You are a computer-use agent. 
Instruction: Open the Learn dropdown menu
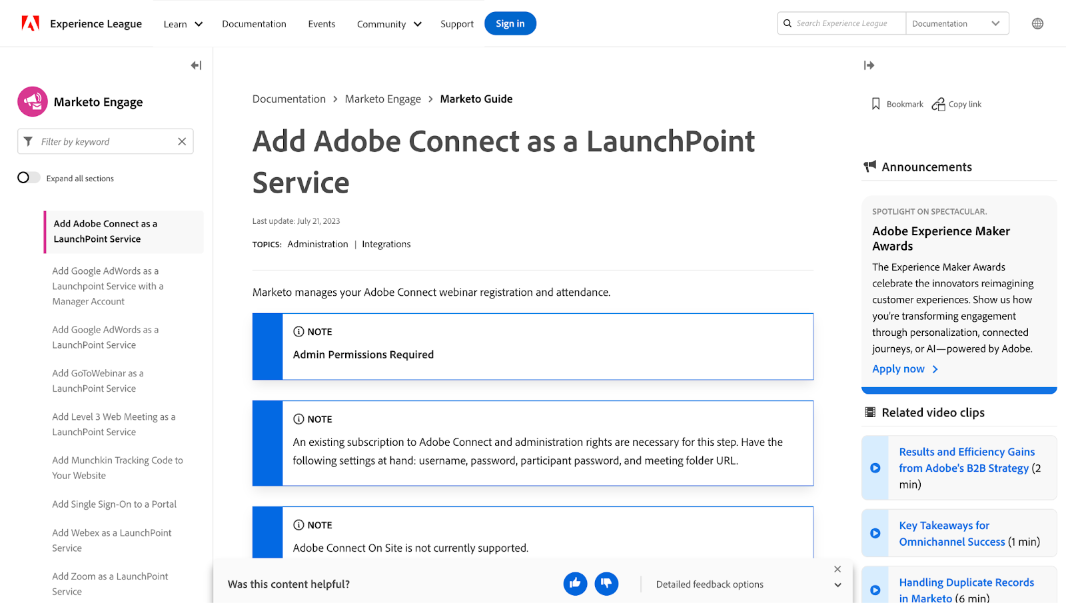tap(183, 24)
